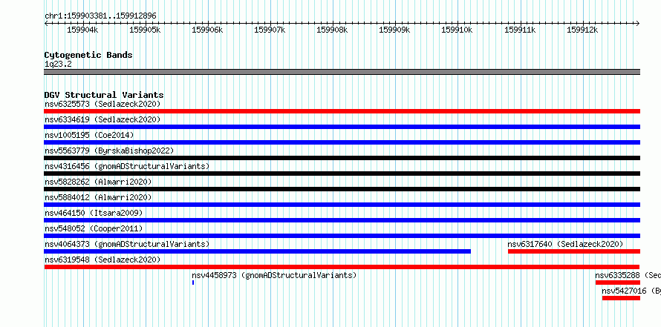Select the black nsv5563779 variant bar
Image resolution: width=661 pixels, height=327 pixels.
click(342, 158)
